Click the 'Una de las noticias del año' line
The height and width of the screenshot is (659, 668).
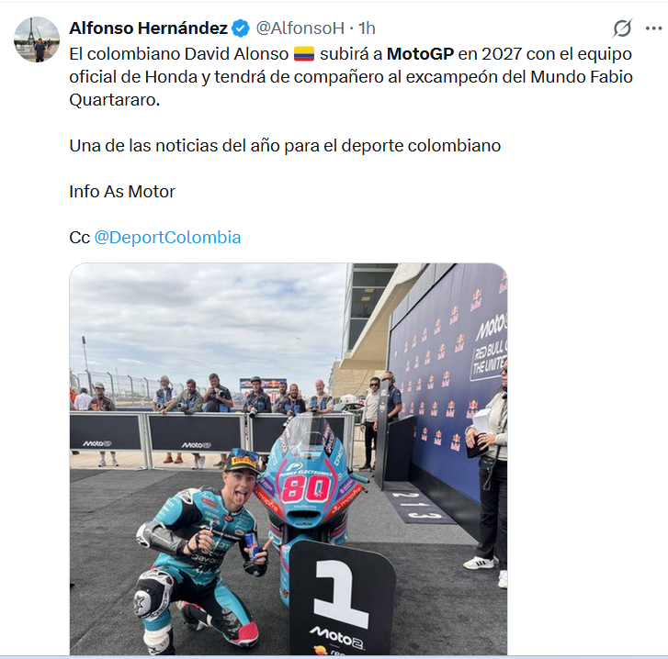coord(285,146)
